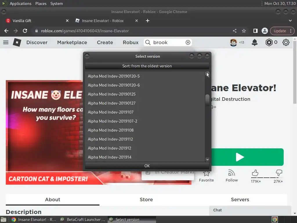297x223 pixels.
Task: Change sort: from the oldest version
Action: tap(147, 66)
